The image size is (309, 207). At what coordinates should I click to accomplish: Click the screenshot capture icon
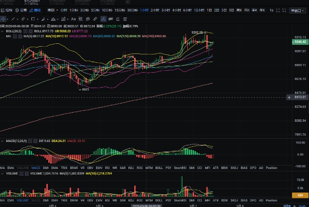(284, 11)
